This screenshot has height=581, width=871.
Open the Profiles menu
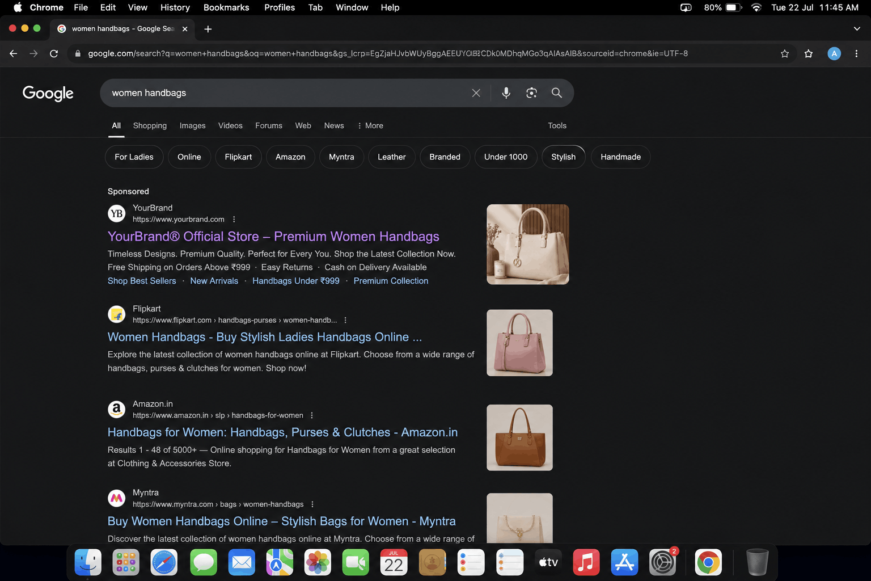pos(280,7)
